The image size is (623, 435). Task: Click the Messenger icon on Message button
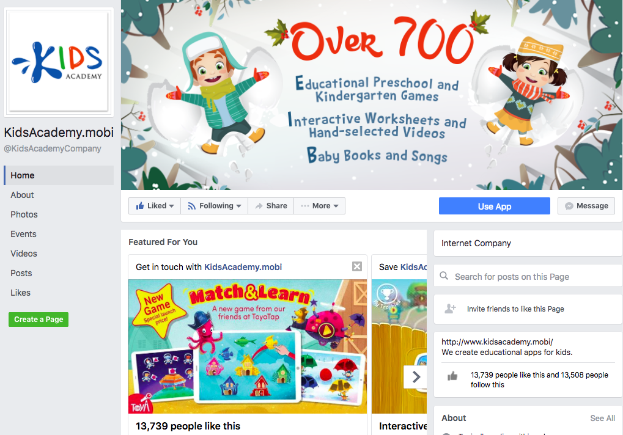(569, 206)
